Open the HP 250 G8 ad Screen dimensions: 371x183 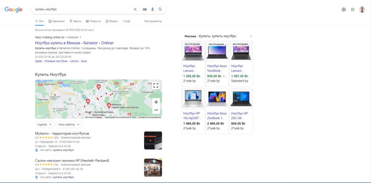[241, 111]
